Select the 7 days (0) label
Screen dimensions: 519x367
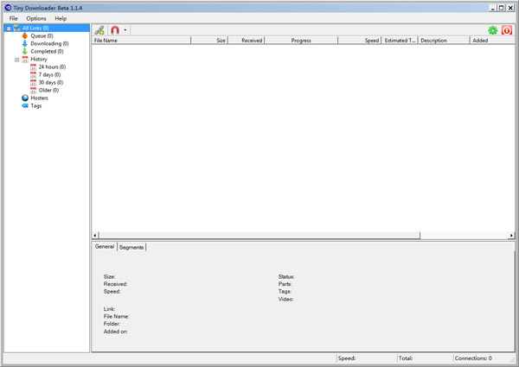(x=49, y=74)
